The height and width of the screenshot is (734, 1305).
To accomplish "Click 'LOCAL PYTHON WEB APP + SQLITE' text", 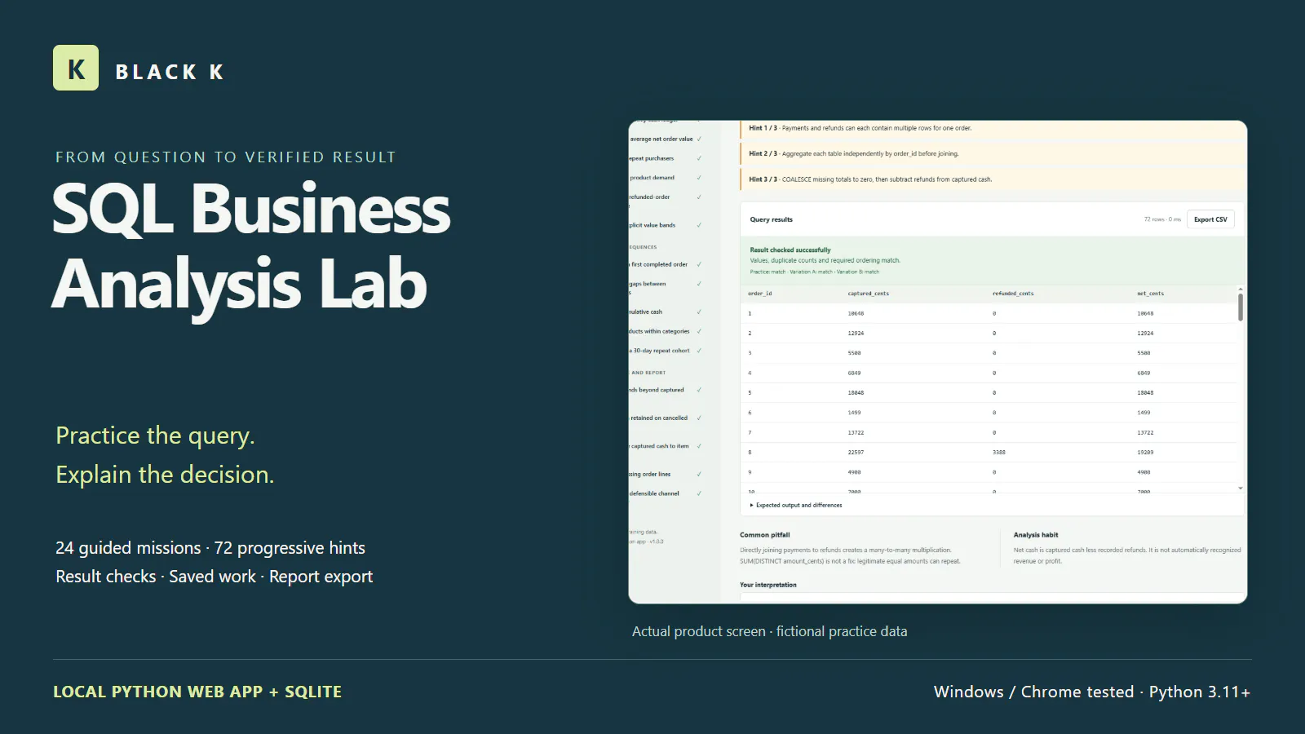I will [197, 692].
